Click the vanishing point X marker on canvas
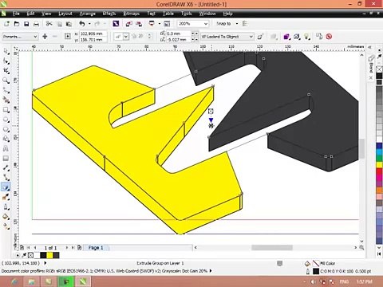 [211, 125]
